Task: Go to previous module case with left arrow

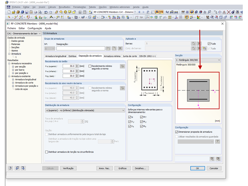Action: click(139, 12)
